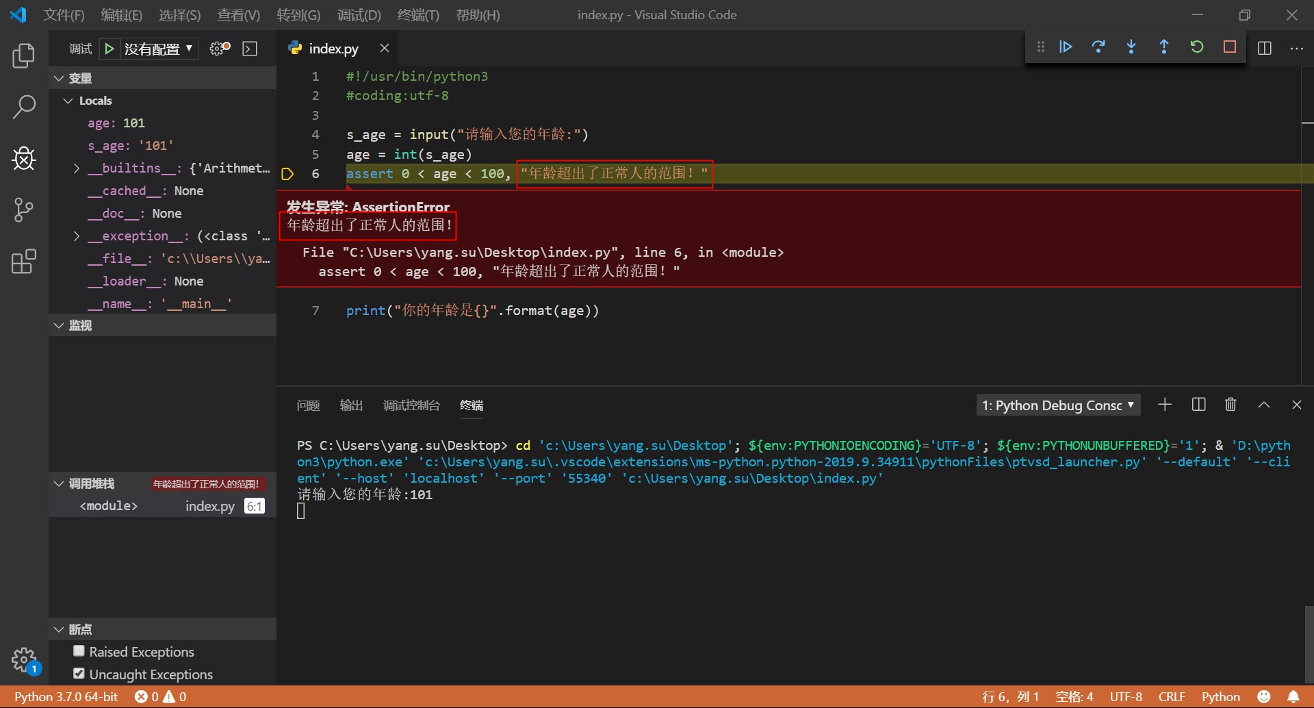Viewport: 1314px width, 708px height.
Task: Disable the Uncaught Exceptions checkbox
Action: tap(79, 674)
